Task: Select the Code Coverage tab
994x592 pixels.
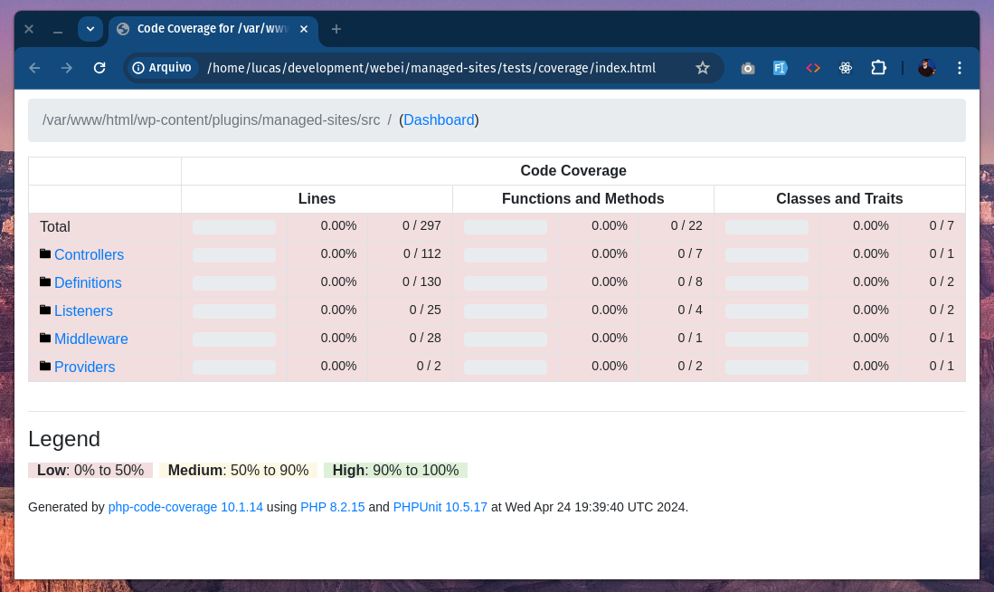Action: [x=213, y=29]
